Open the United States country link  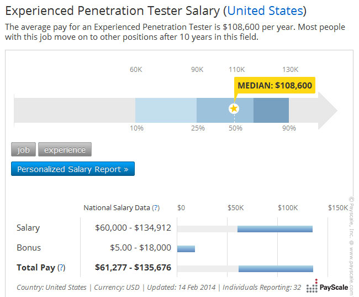pyautogui.click(x=265, y=11)
